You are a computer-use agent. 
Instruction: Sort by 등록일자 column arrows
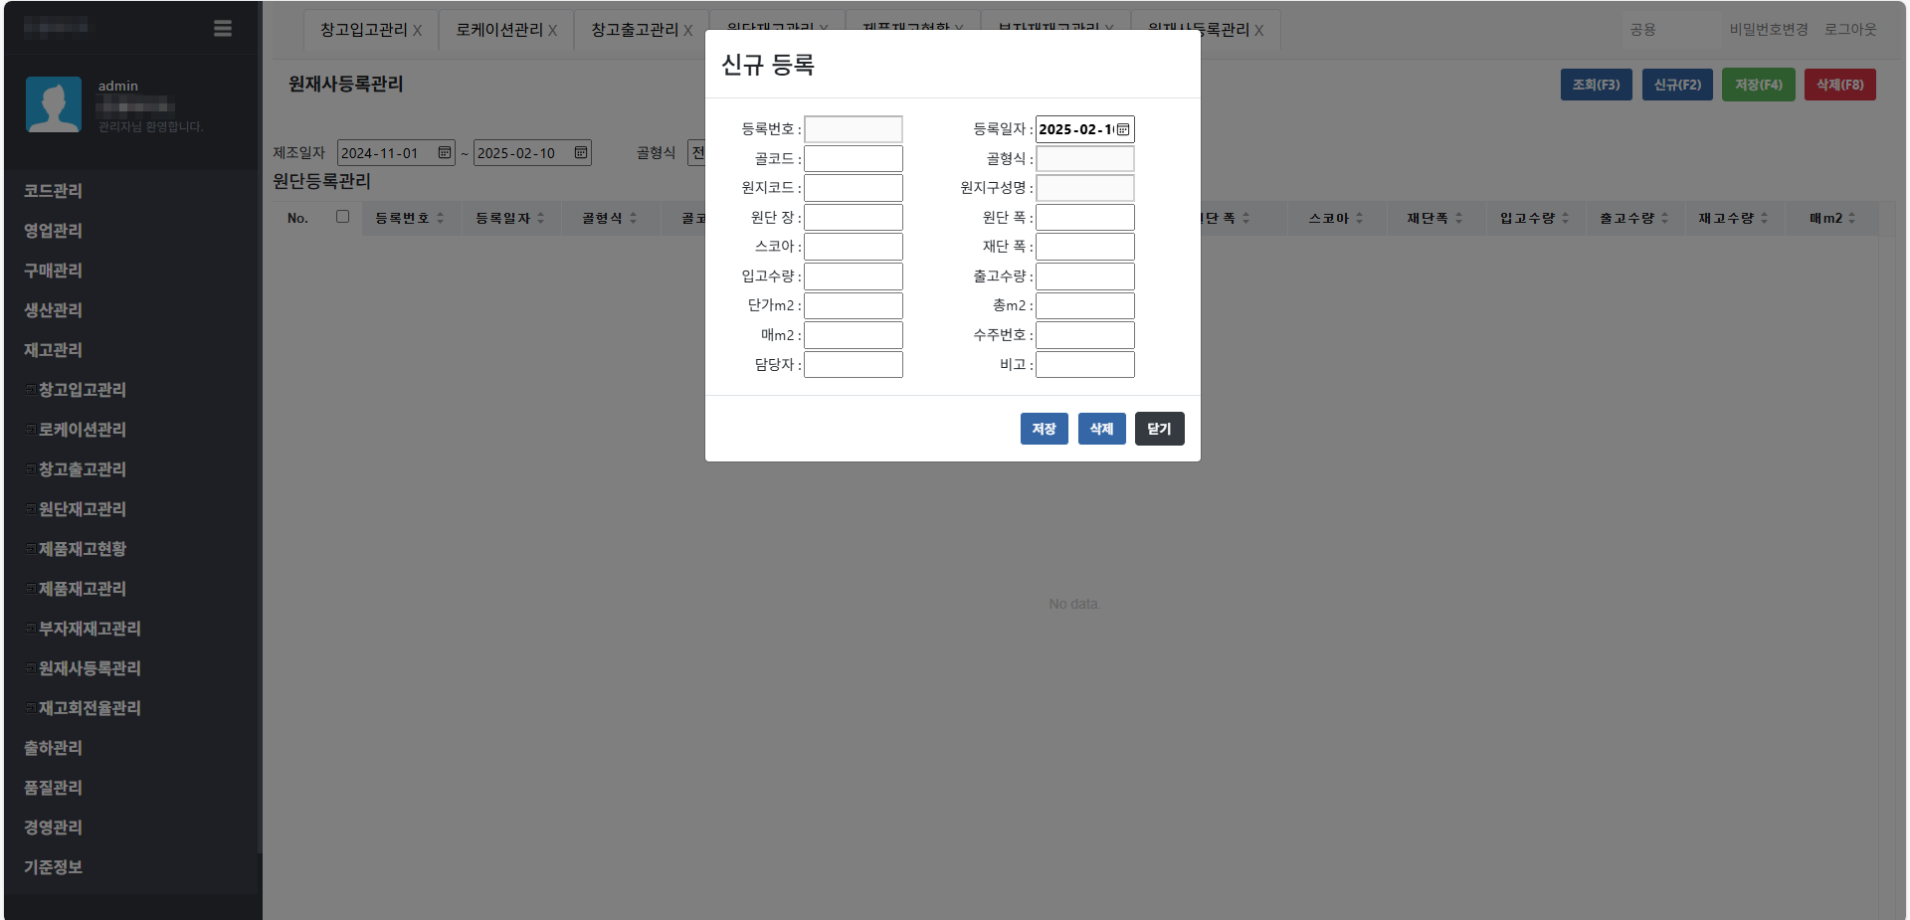(x=540, y=218)
